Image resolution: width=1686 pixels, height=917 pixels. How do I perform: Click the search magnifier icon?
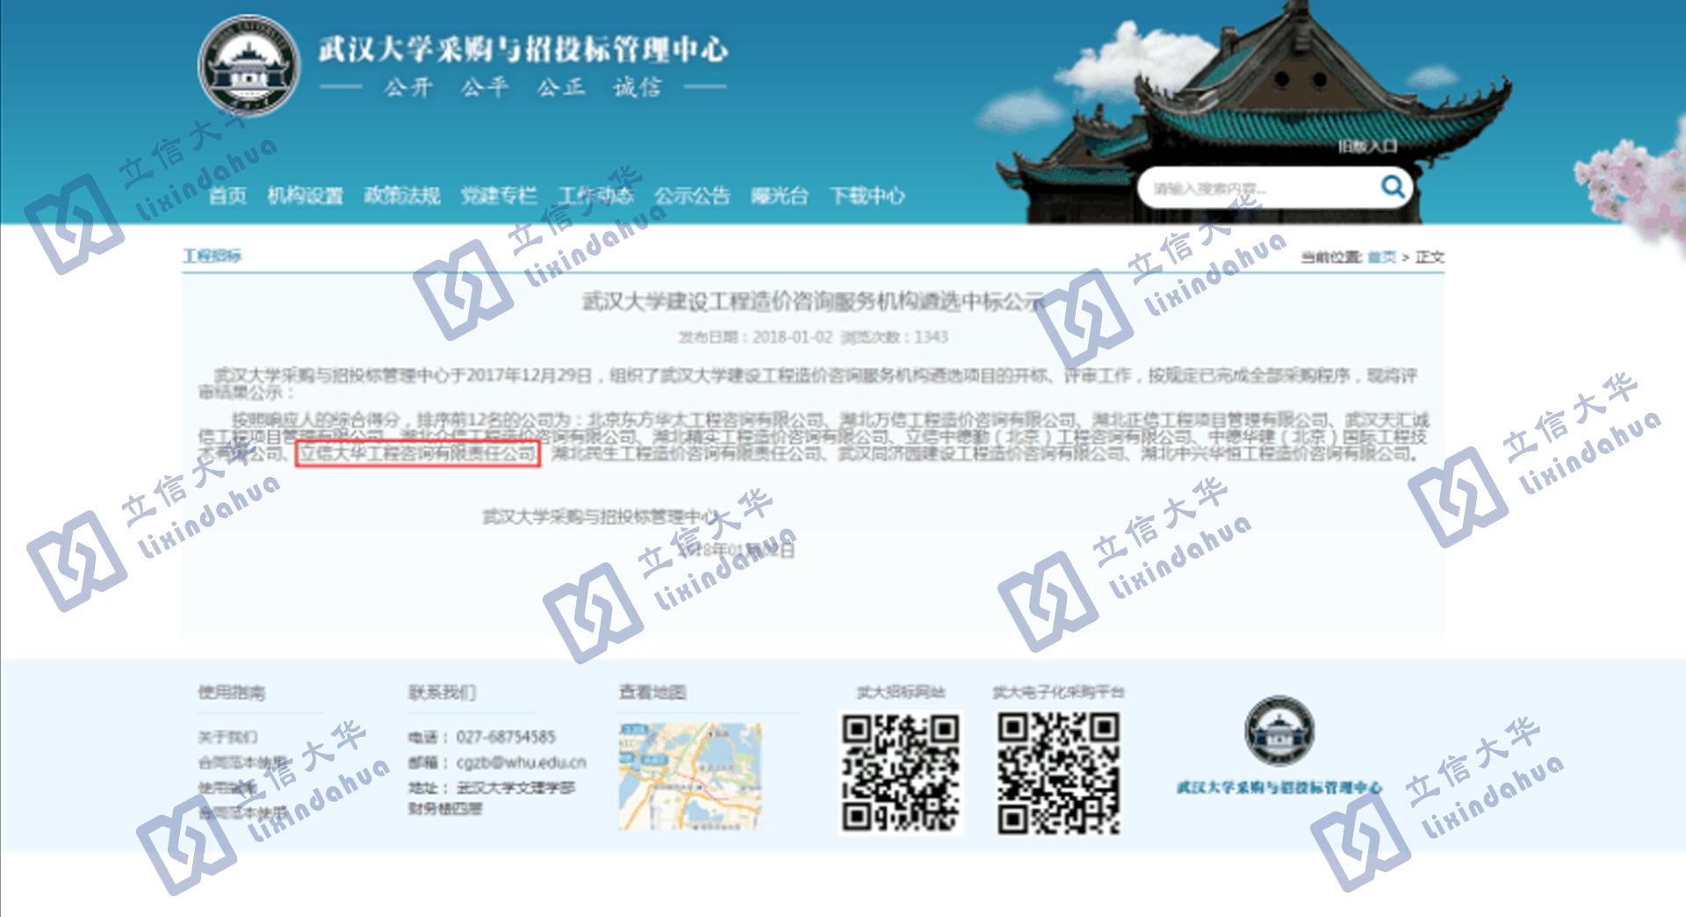(1393, 187)
